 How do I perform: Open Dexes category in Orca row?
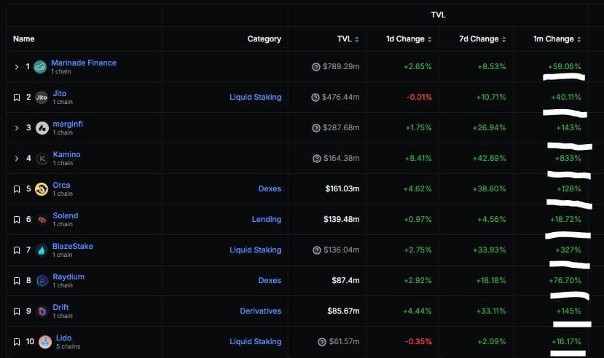click(270, 188)
